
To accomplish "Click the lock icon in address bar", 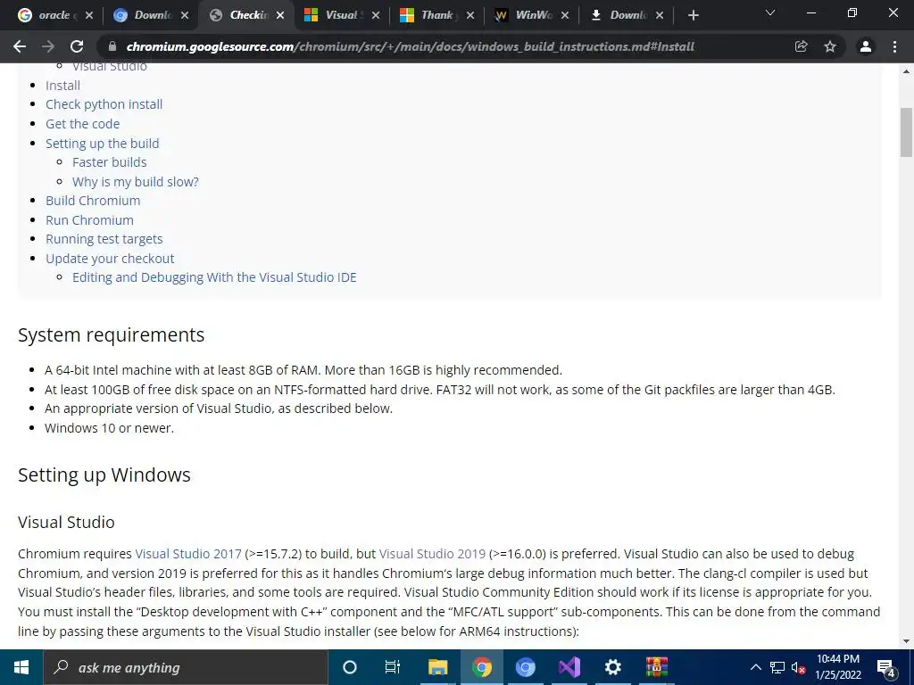I will pos(112,46).
